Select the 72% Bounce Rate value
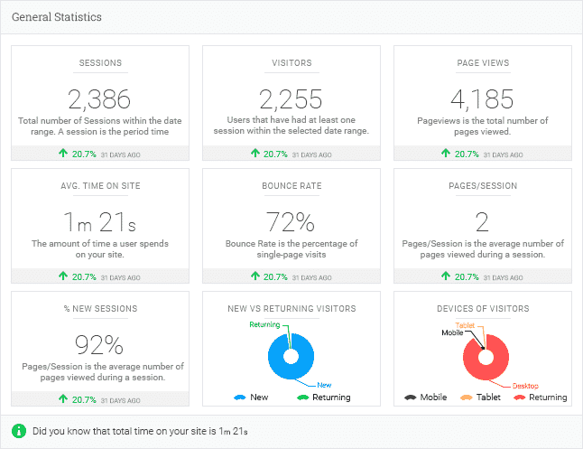Image resolution: width=583 pixels, height=449 pixels. pyautogui.click(x=291, y=222)
